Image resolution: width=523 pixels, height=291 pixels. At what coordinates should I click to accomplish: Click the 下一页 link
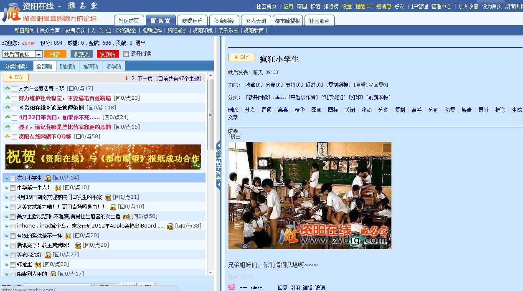click(145, 78)
